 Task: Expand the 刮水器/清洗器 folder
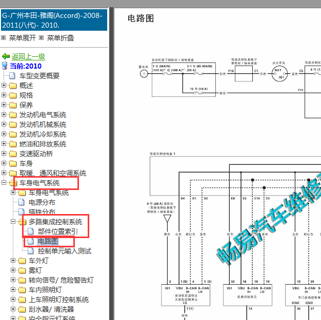pyautogui.click(x=13, y=309)
